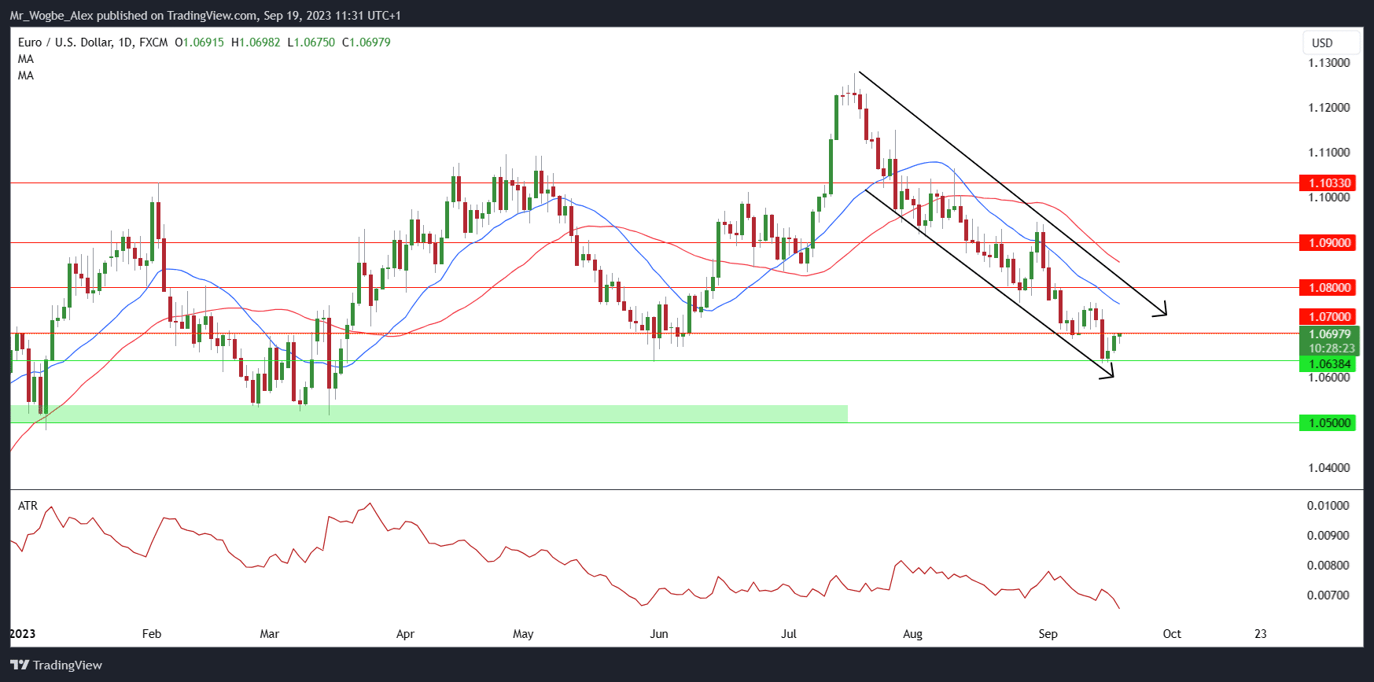
Task: Click the 1.04000 price axis value
Action: (x=1329, y=468)
